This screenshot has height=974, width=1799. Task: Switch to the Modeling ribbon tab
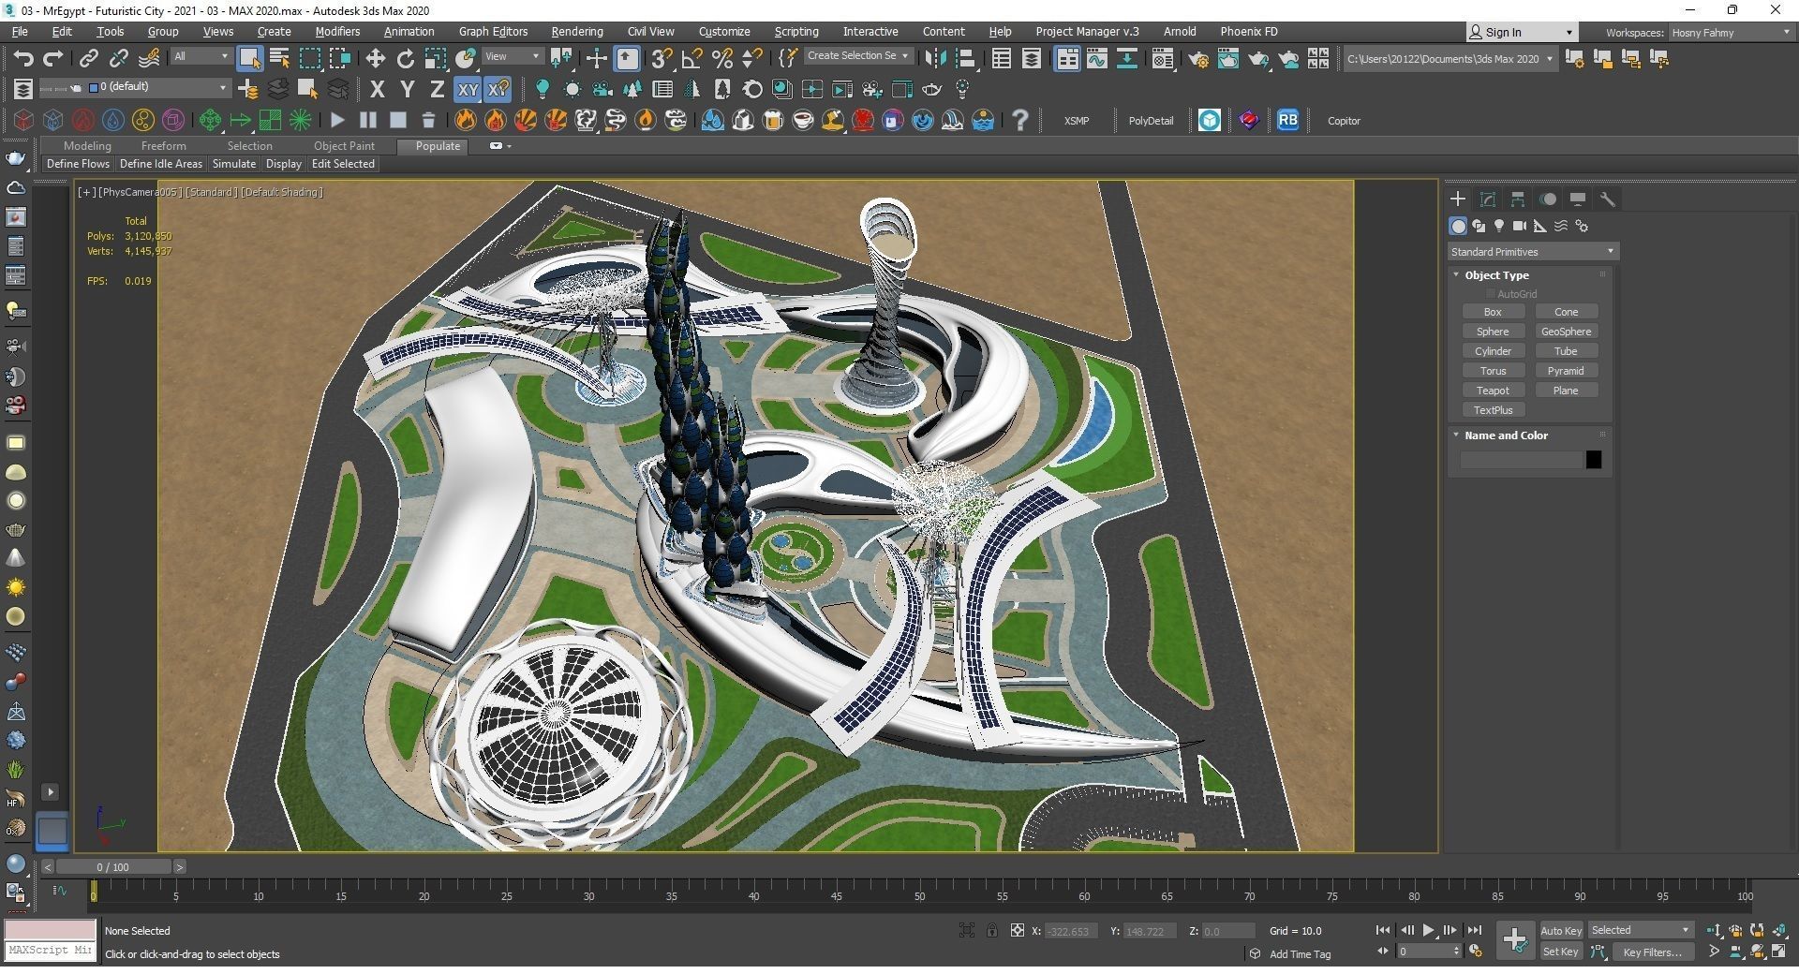[87, 146]
